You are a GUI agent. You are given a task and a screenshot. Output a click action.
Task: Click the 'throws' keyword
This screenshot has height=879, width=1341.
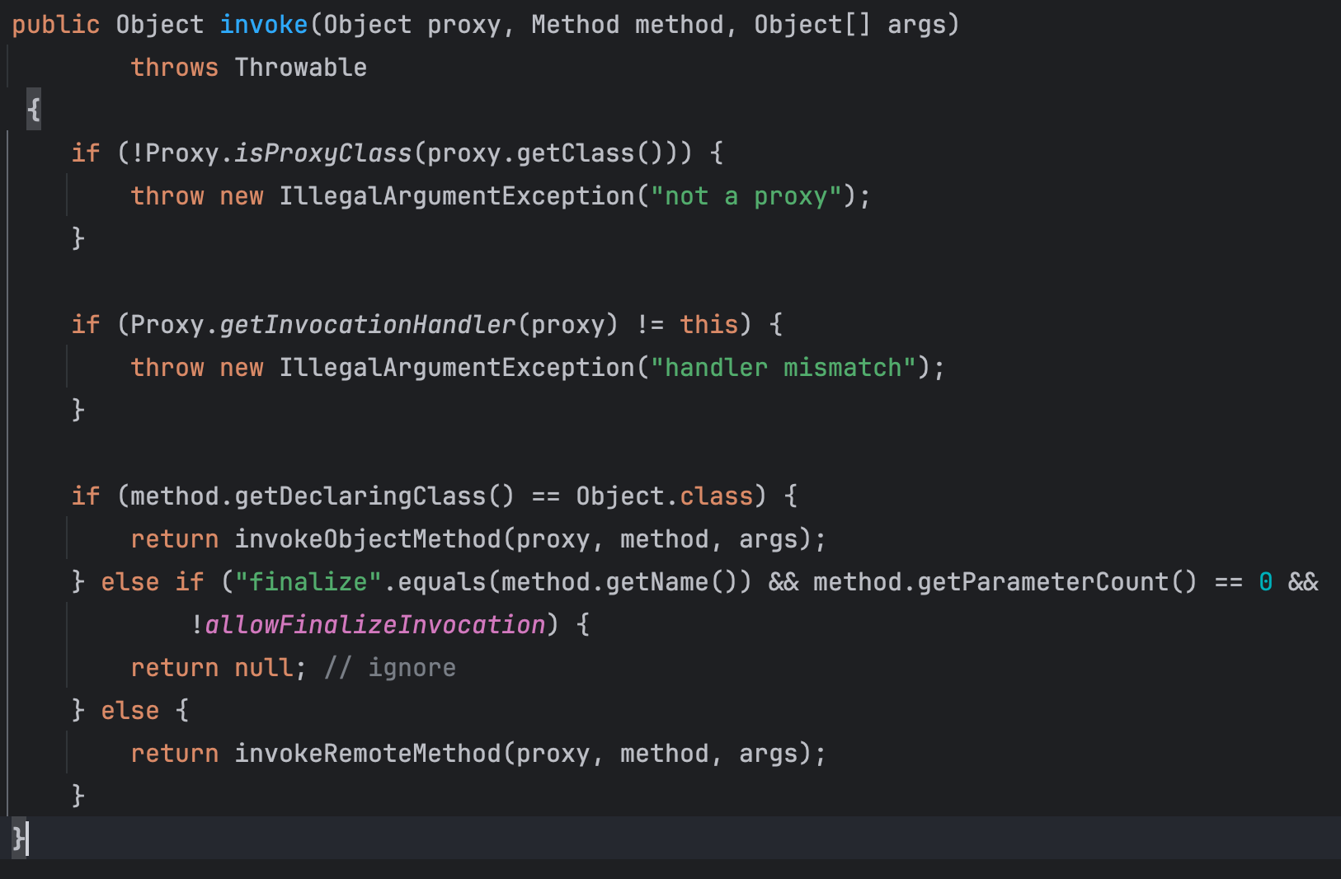pos(175,68)
